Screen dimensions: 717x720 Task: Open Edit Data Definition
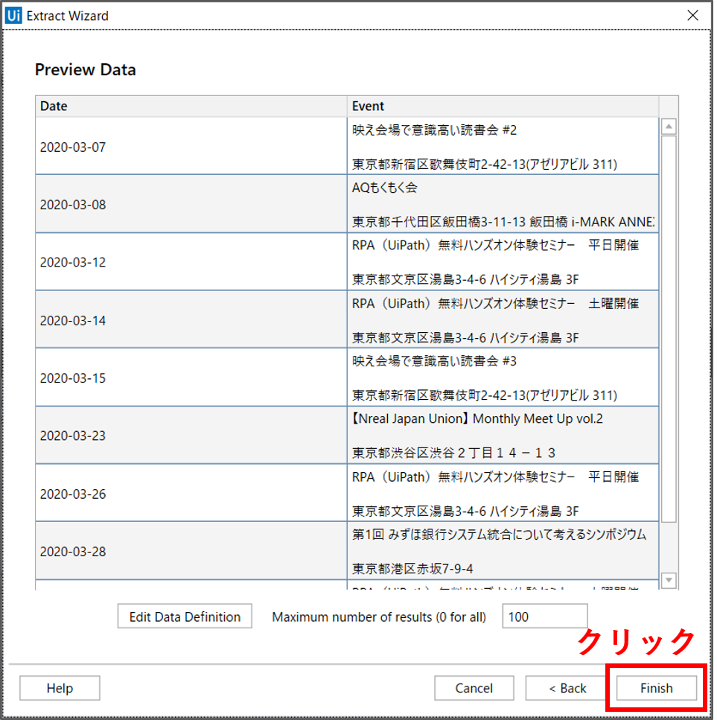point(185,617)
